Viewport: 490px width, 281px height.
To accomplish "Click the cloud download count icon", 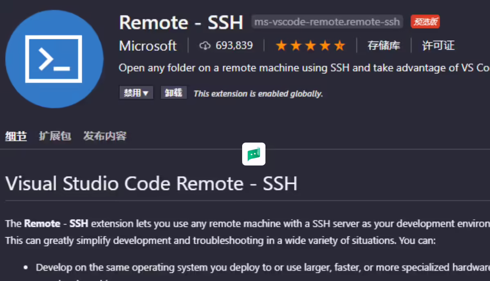I will pyautogui.click(x=205, y=46).
